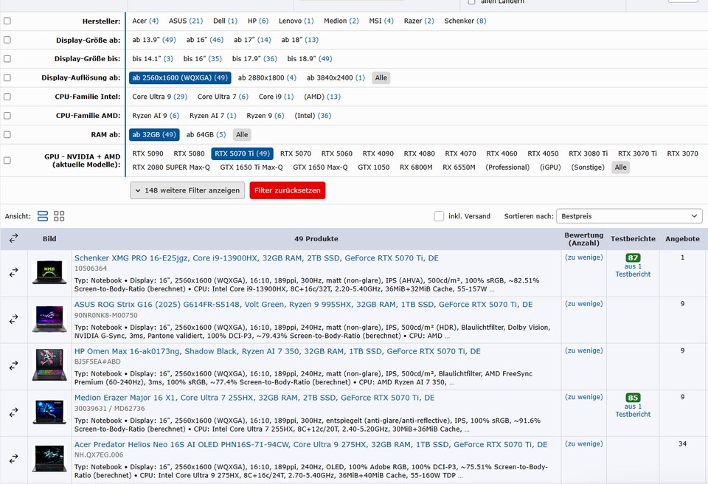Switch to list view icon
708x484 pixels.
[x=43, y=216]
